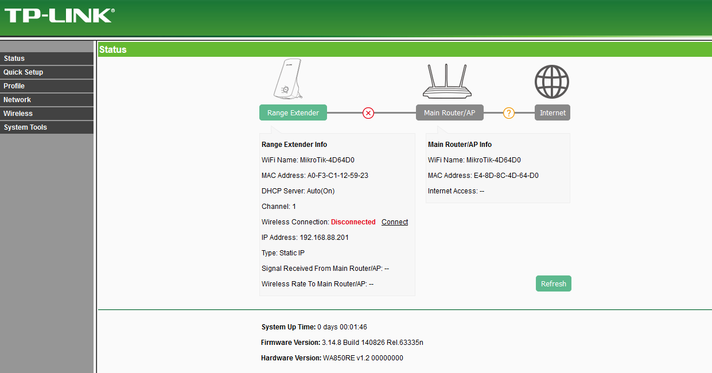
Task: Click the Wireless Rate To Main Router/AP line
Action: pos(318,284)
